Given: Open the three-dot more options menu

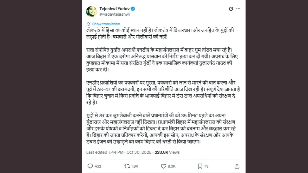Looking at the screenshot, I should click(238, 9).
